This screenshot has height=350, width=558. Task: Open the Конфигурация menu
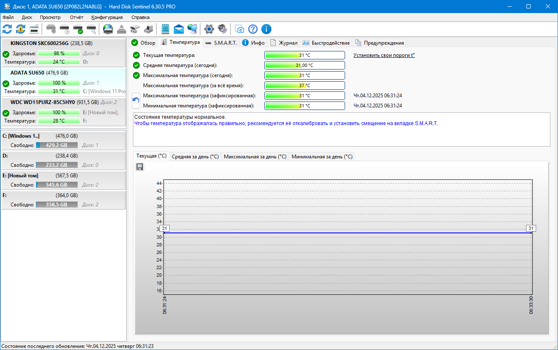(x=107, y=17)
